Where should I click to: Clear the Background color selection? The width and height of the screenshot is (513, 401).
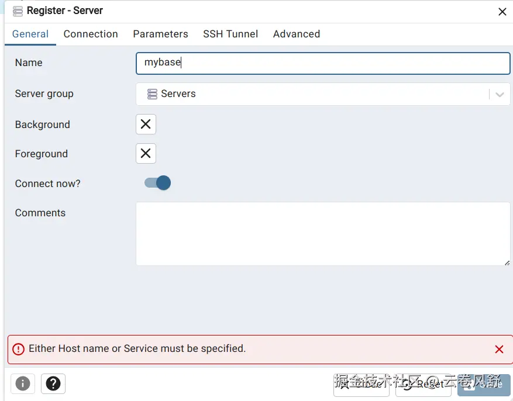146,124
